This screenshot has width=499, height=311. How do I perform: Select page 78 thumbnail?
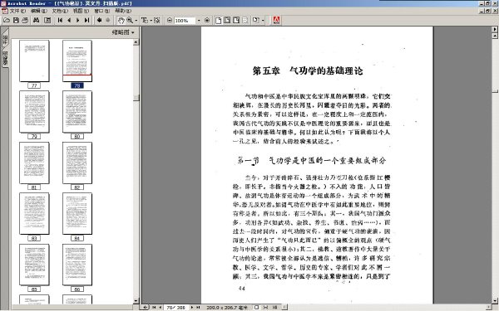click(77, 61)
